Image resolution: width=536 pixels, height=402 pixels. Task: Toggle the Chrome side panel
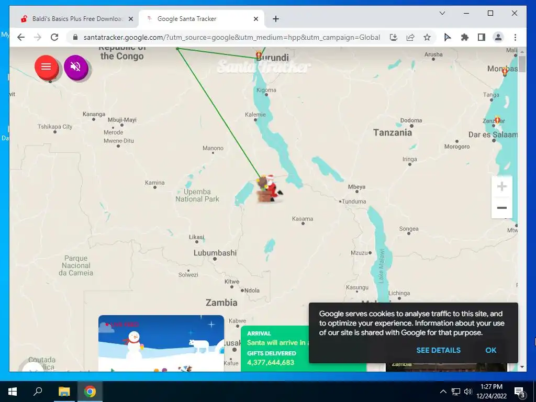482,37
